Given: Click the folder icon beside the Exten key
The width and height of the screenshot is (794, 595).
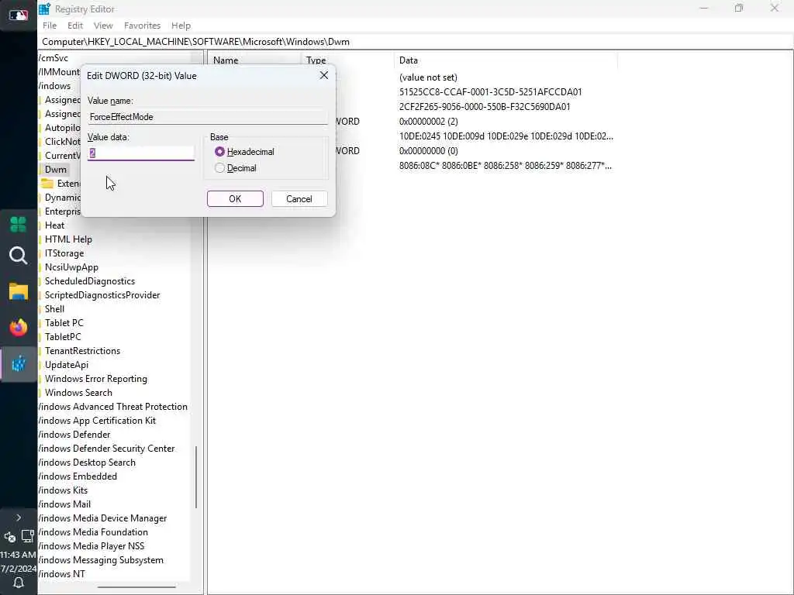Looking at the screenshot, I should point(47,183).
